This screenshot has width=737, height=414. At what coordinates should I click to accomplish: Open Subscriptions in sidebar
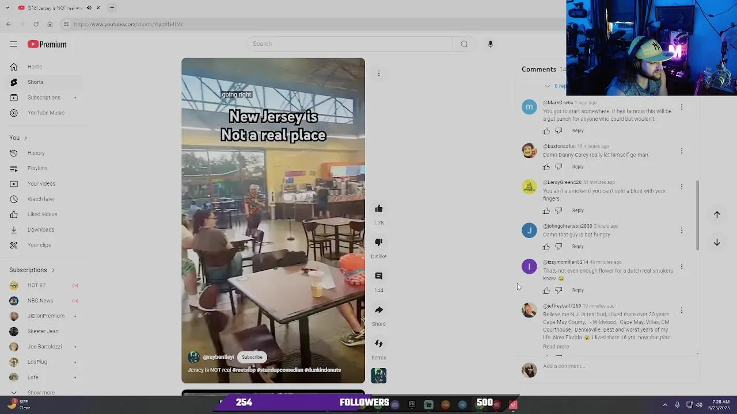(x=43, y=98)
